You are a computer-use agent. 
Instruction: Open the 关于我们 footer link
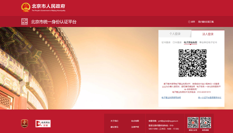point(114,121)
